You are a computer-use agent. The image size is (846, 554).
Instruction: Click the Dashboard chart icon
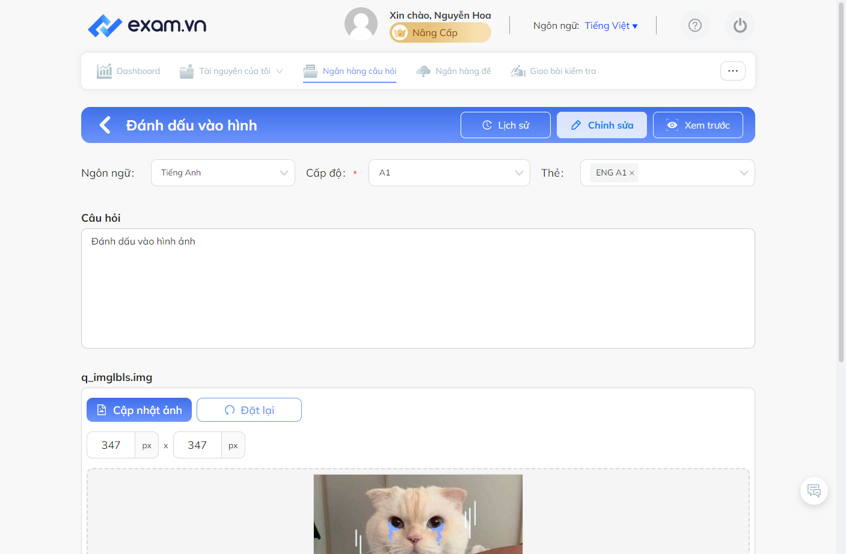[x=105, y=71]
